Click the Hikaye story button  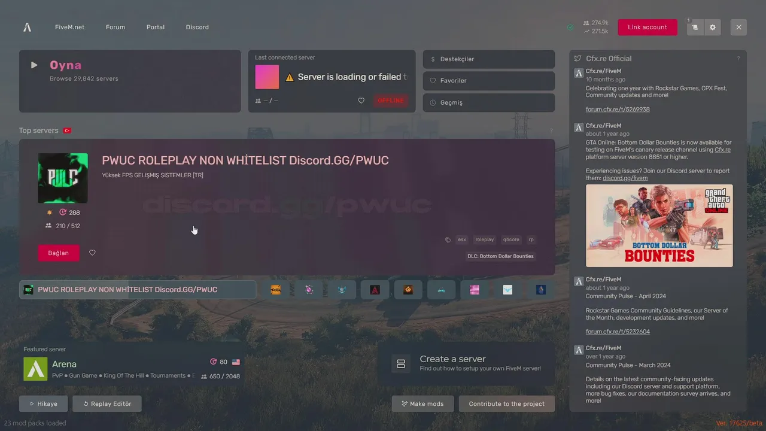click(43, 404)
